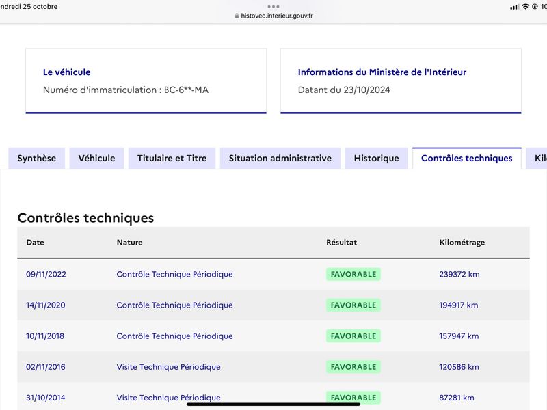This screenshot has height=410, width=547.
Task: Click the Kilométrage column header
Action: point(462,243)
